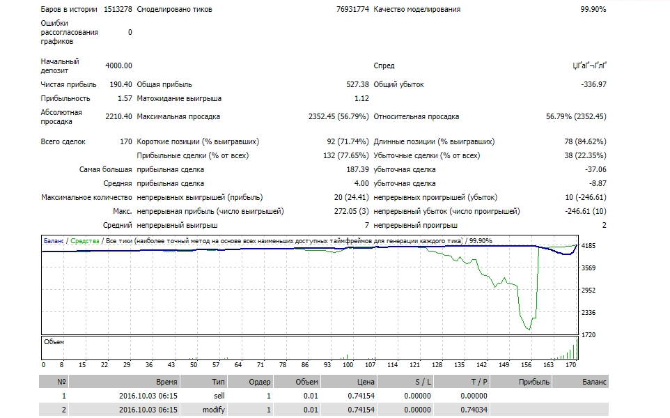Click the total trades value 170
Image resolution: width=670 pixels, height=418 pixels.
[x=126, y=142]
